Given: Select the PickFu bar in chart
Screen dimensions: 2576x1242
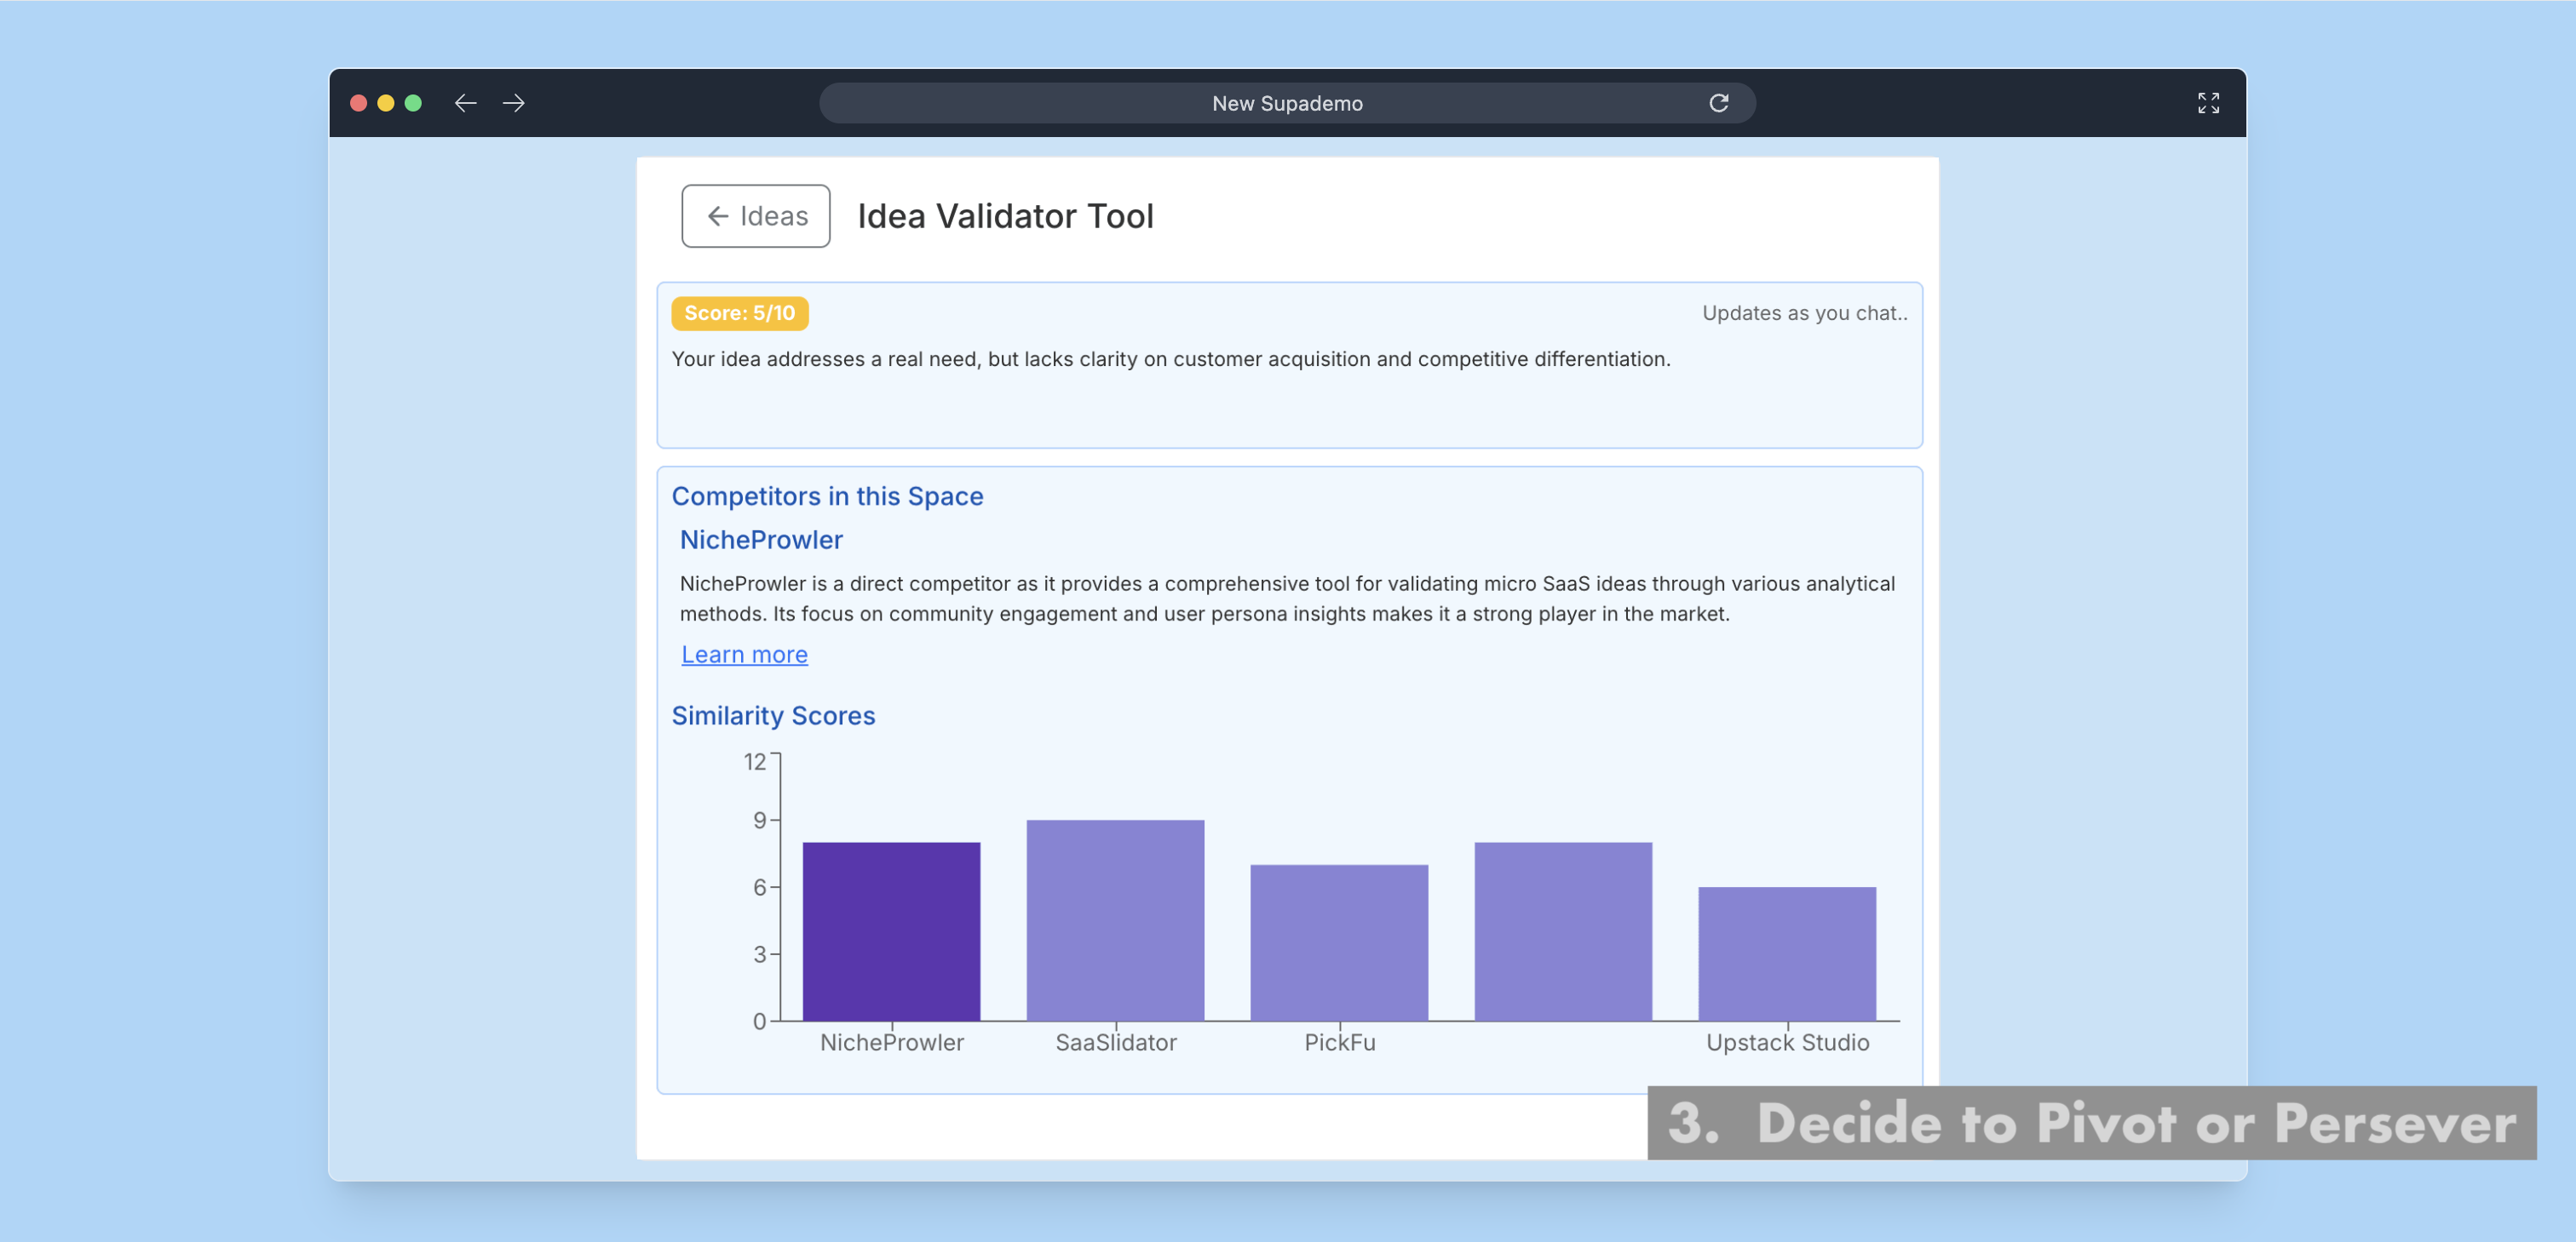Looking at the screenshot, I should tap(1339, 942).
